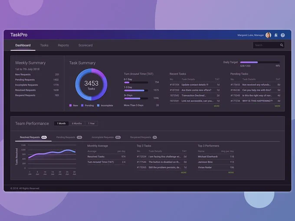Open the Tasks tab

[44, 45]
